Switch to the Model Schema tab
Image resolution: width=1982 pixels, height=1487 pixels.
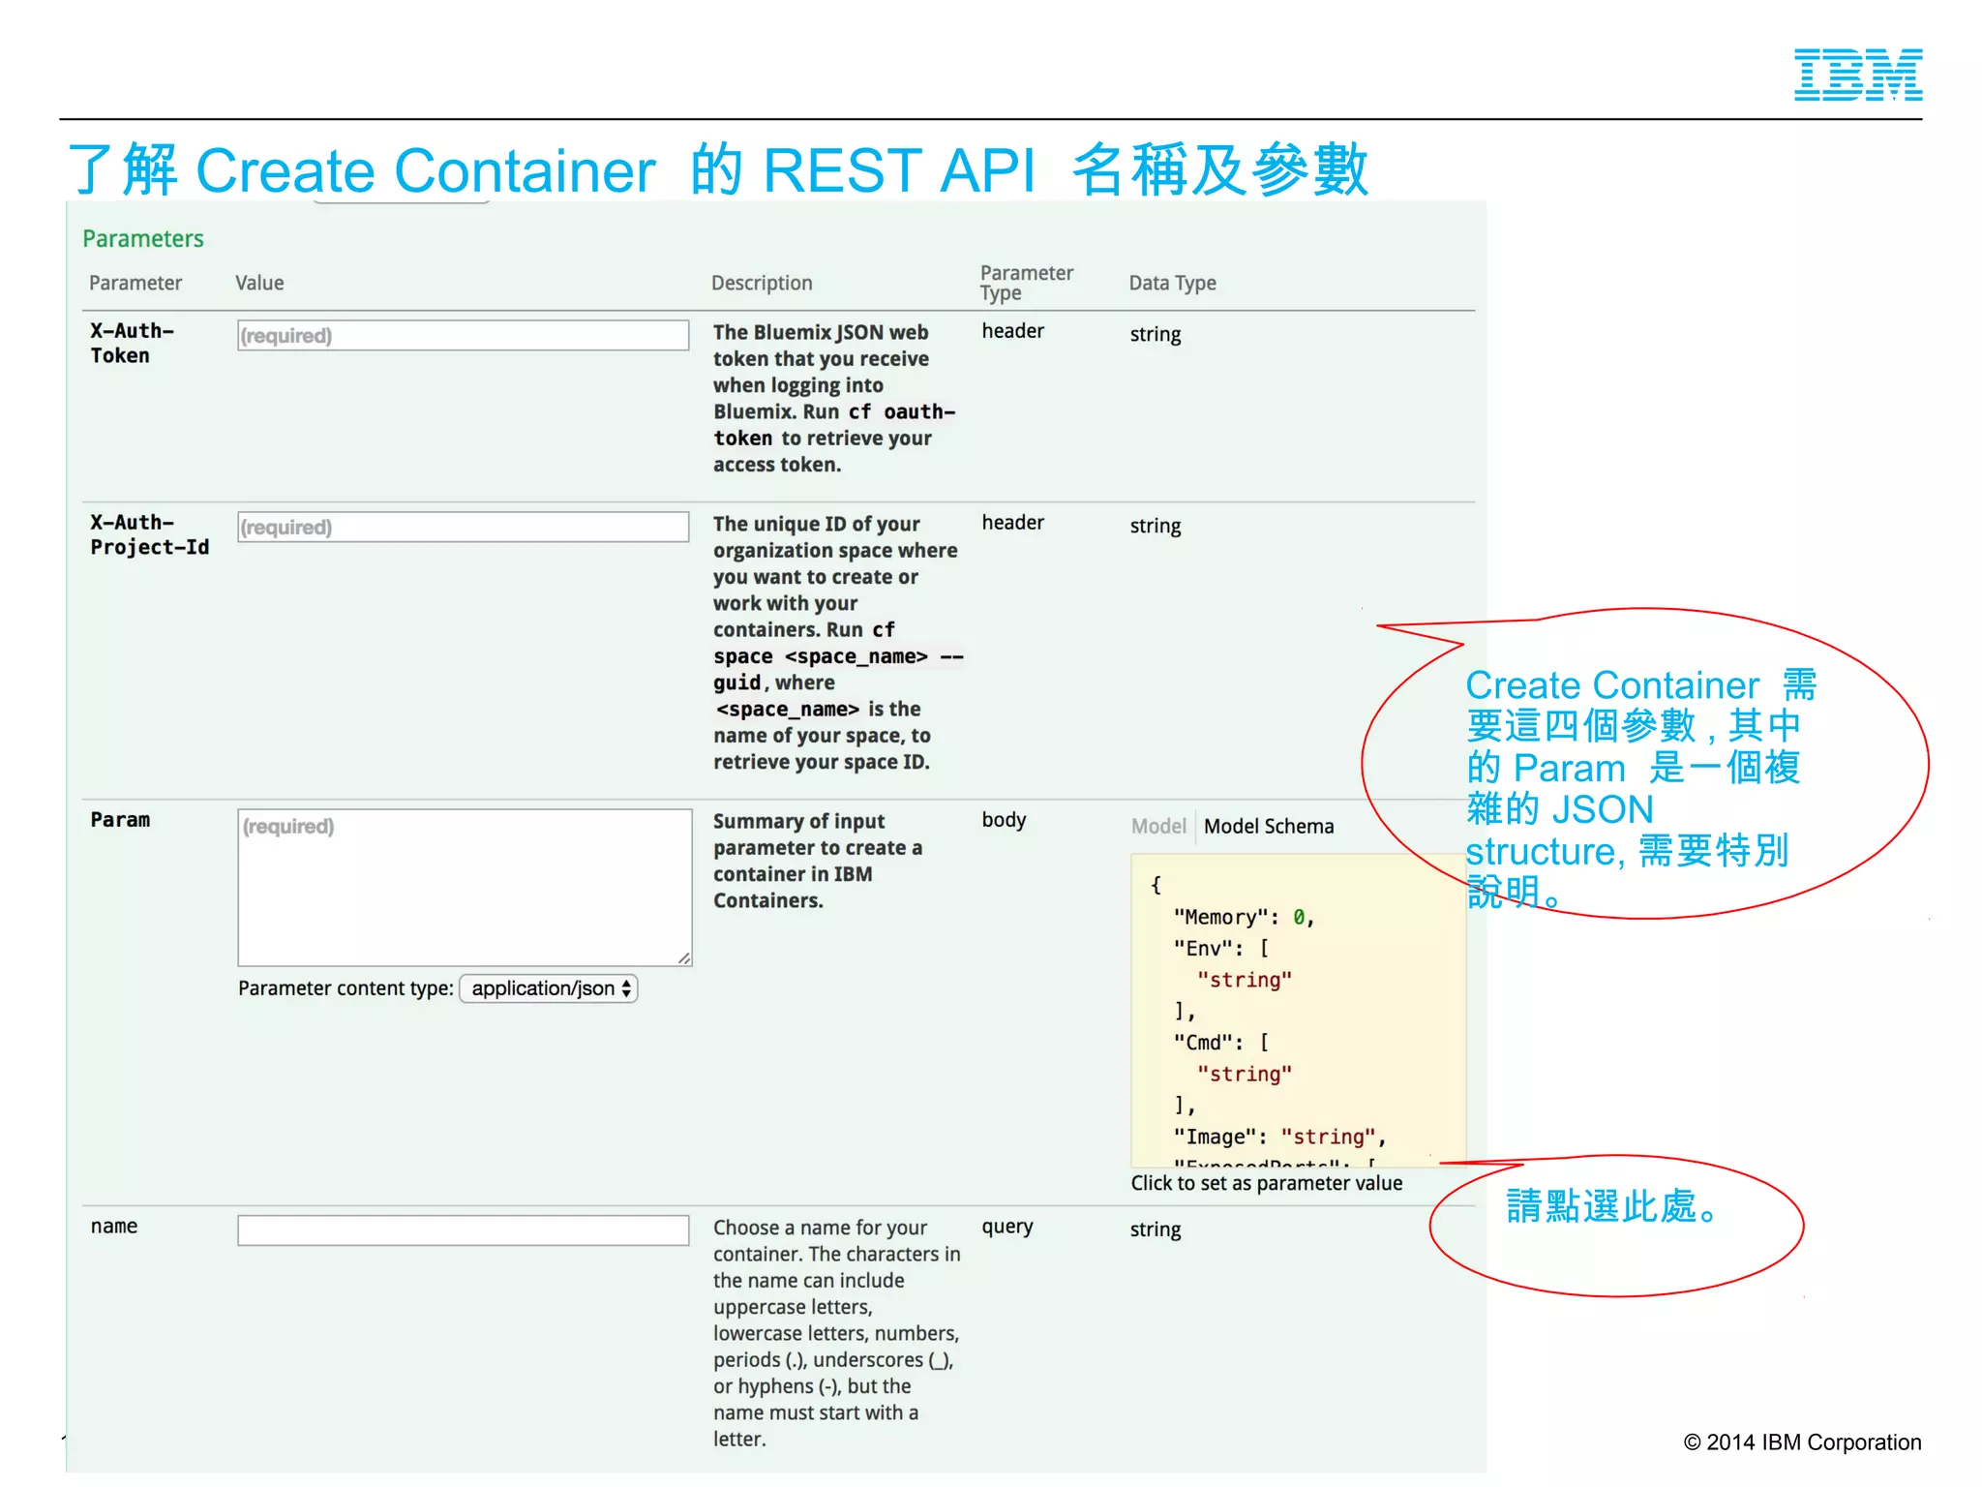click(x=1269, y=826)
